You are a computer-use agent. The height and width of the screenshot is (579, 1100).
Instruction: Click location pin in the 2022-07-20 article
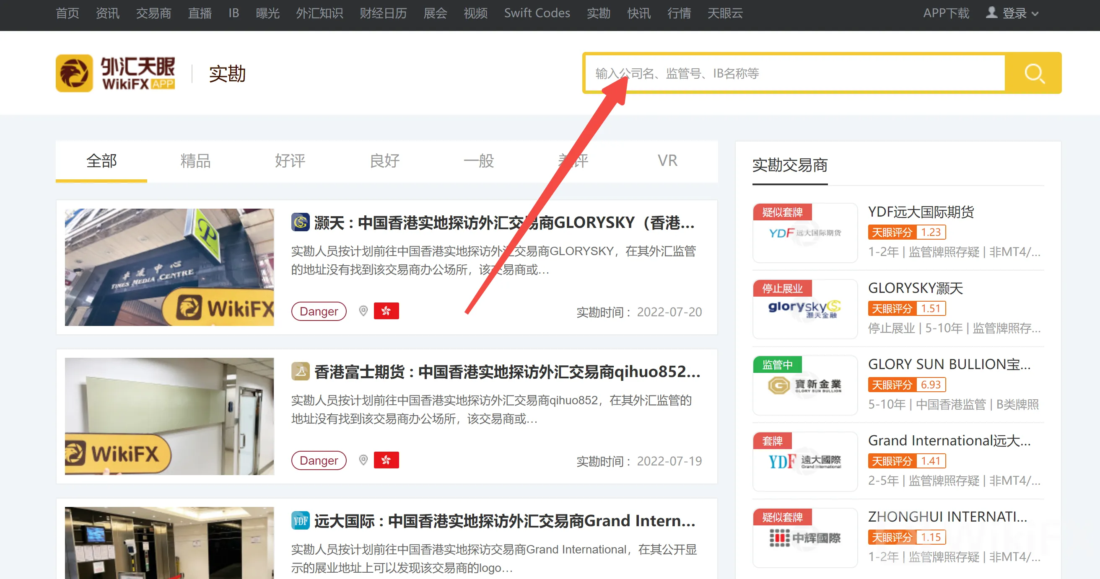[x=363, y=311]
